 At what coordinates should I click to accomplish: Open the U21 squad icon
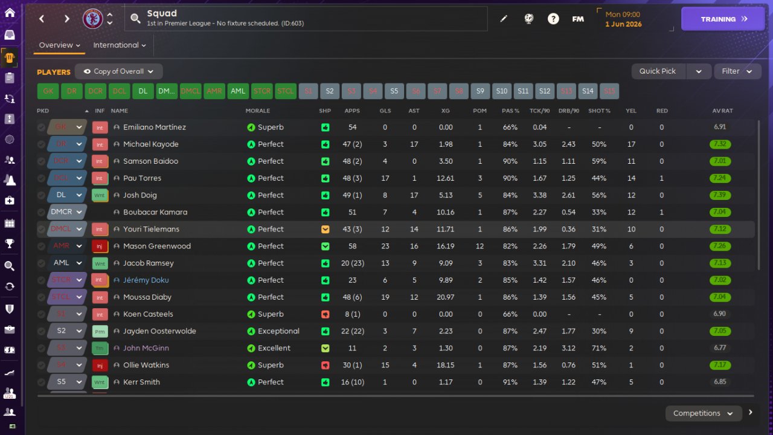tap(10, 393)
